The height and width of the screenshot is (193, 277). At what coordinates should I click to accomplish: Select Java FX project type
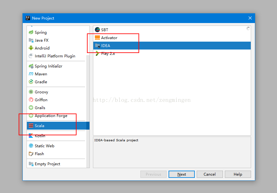point(57,40)
